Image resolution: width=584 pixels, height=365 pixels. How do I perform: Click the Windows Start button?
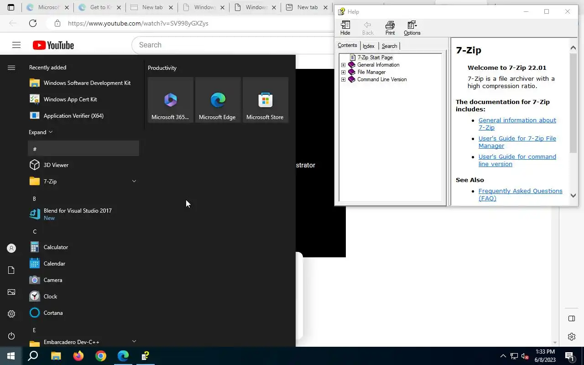11,356
